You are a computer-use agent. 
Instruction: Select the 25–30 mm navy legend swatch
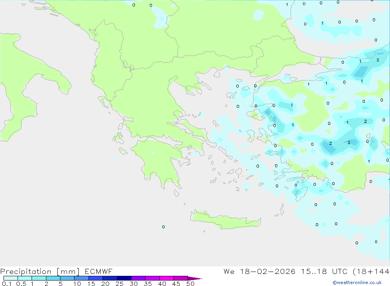pos(124,278)
